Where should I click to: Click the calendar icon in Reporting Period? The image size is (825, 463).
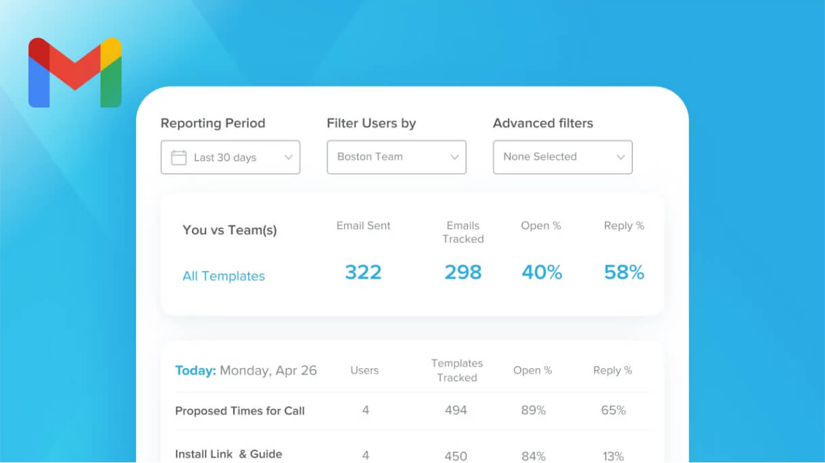coord(179,157)
